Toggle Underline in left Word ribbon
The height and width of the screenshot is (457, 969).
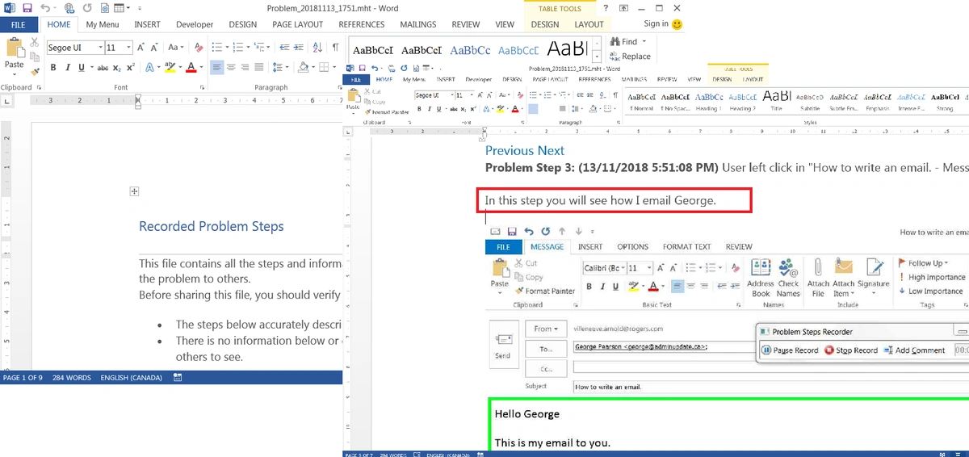coord(83,68)
